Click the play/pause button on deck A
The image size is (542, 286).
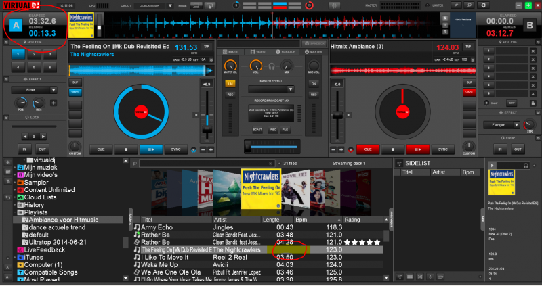(151, 149)
